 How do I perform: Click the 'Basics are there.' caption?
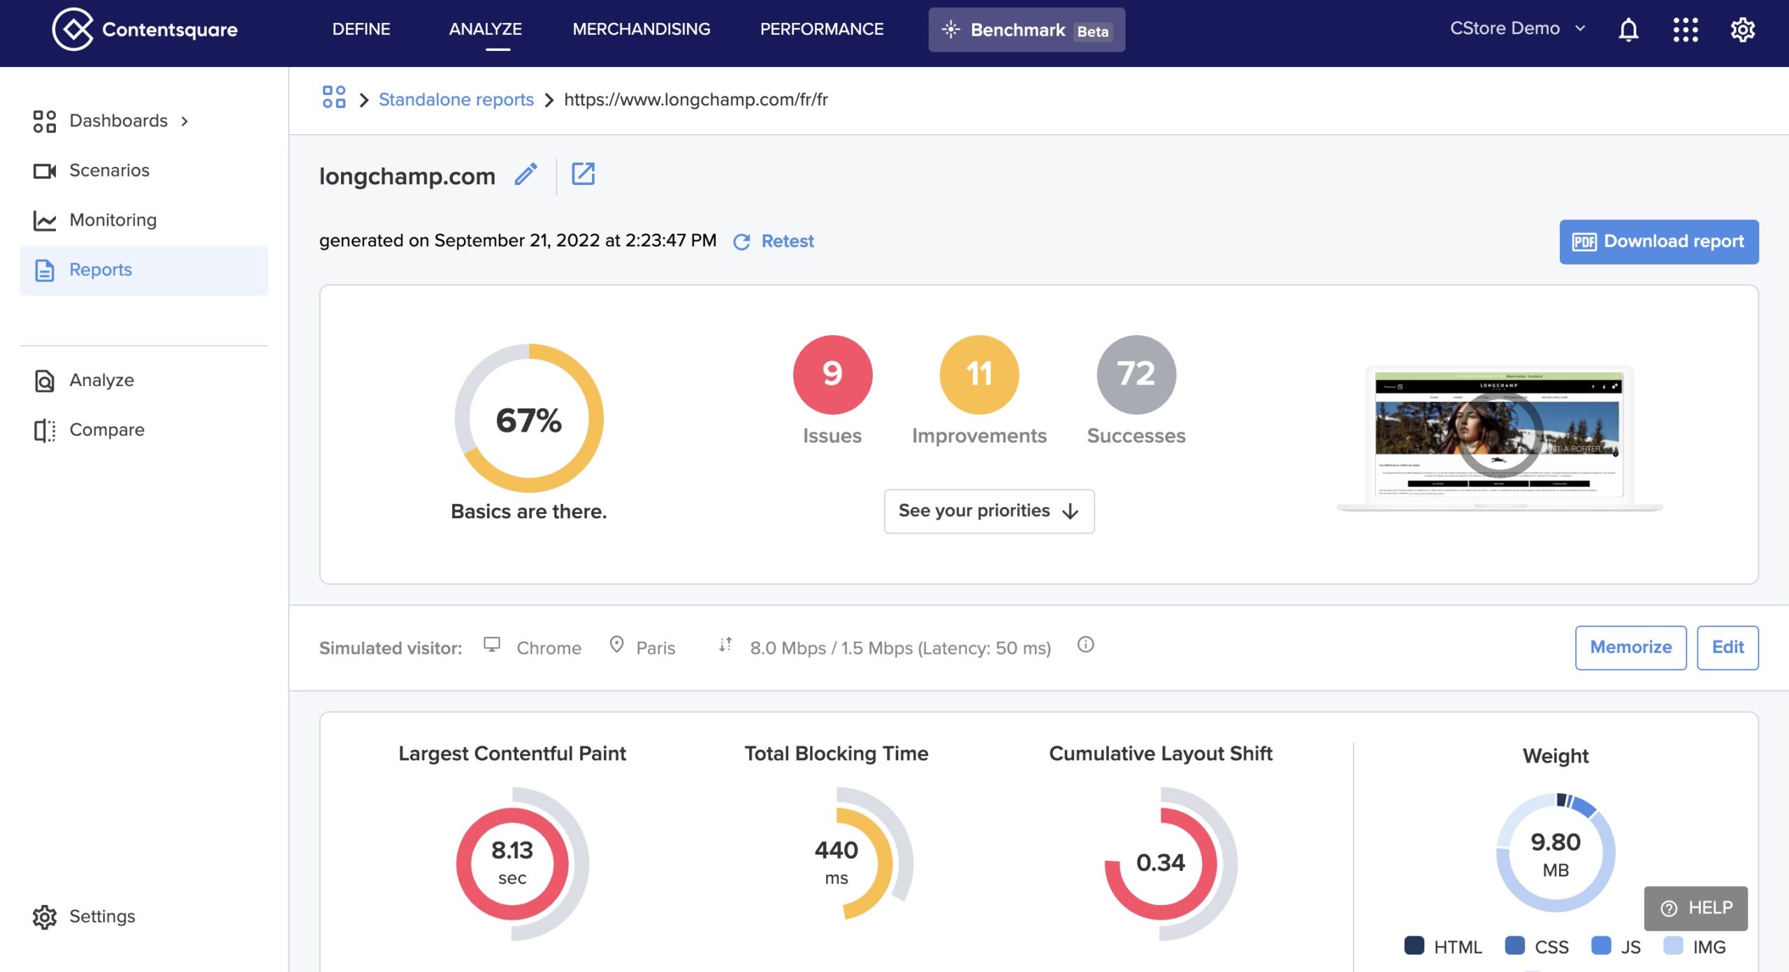[529, 512]
